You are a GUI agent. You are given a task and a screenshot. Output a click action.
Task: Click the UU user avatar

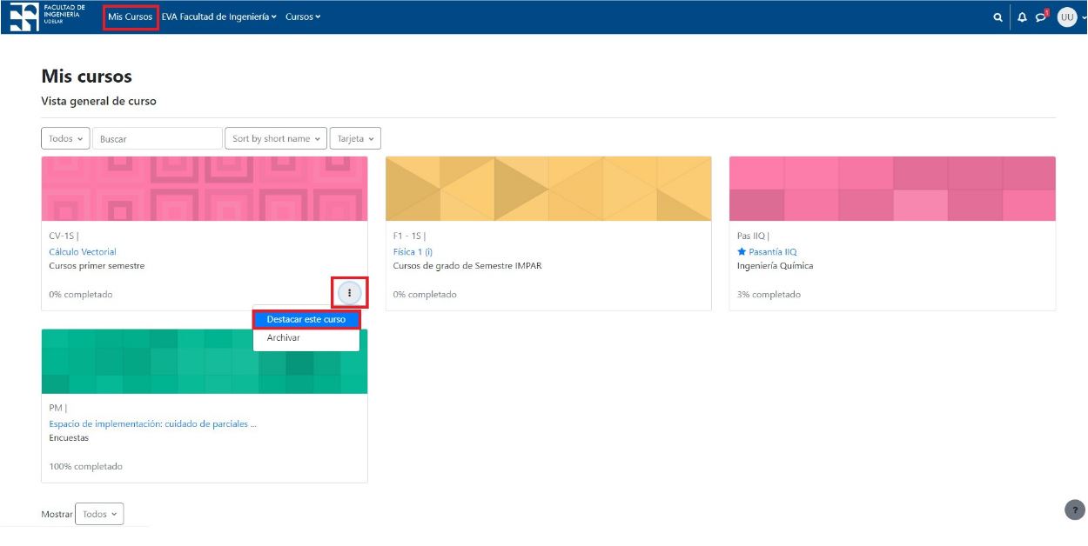click(x=1067, y=17)
